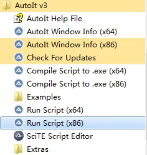
Task: Click the Run Script (x86) icon
Action: tap(19, 123)
